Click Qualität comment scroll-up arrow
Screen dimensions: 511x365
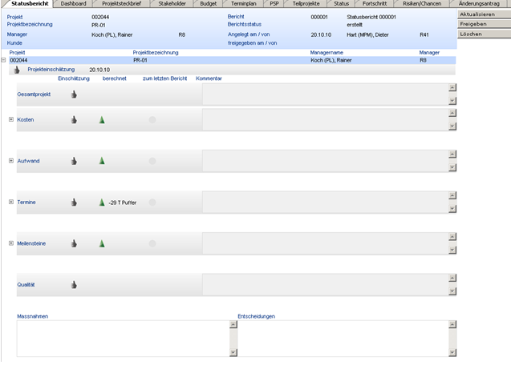coord(452,278)
